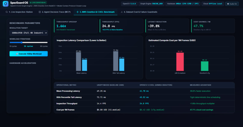Click the '25 cycles' slider value label
The height and width of the screenshot is (127, 243).
pos(28,46)
